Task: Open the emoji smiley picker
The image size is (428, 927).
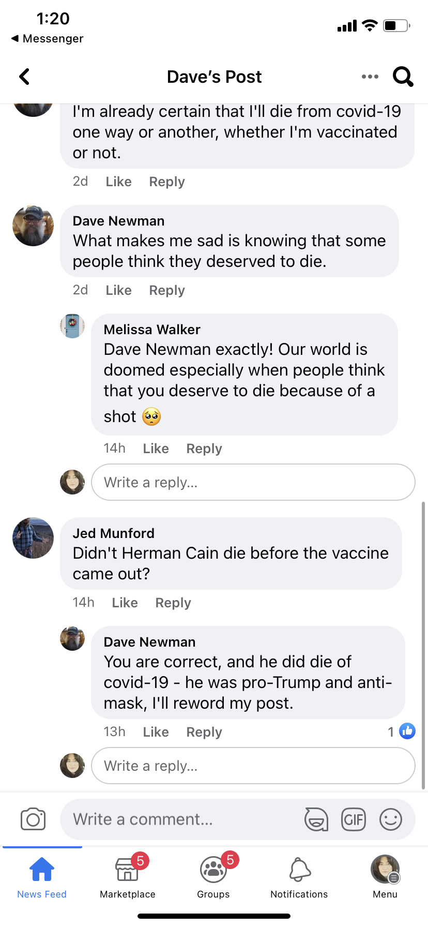Action: [391, 819]
